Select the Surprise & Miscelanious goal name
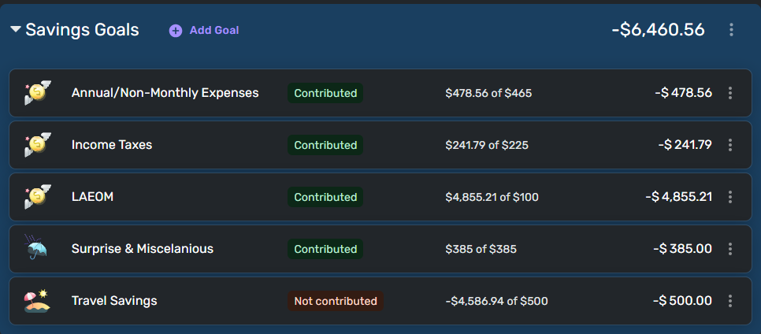The width and height of the screenshot is (761, 334). [x=143, y=249]
